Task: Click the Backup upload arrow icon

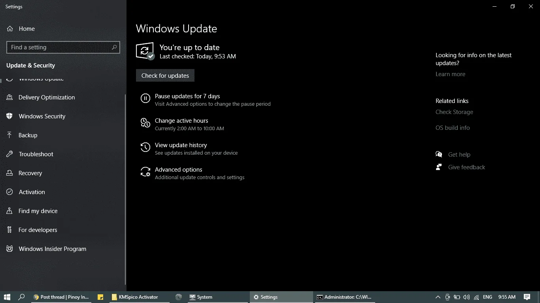Action: pos(10,135)
